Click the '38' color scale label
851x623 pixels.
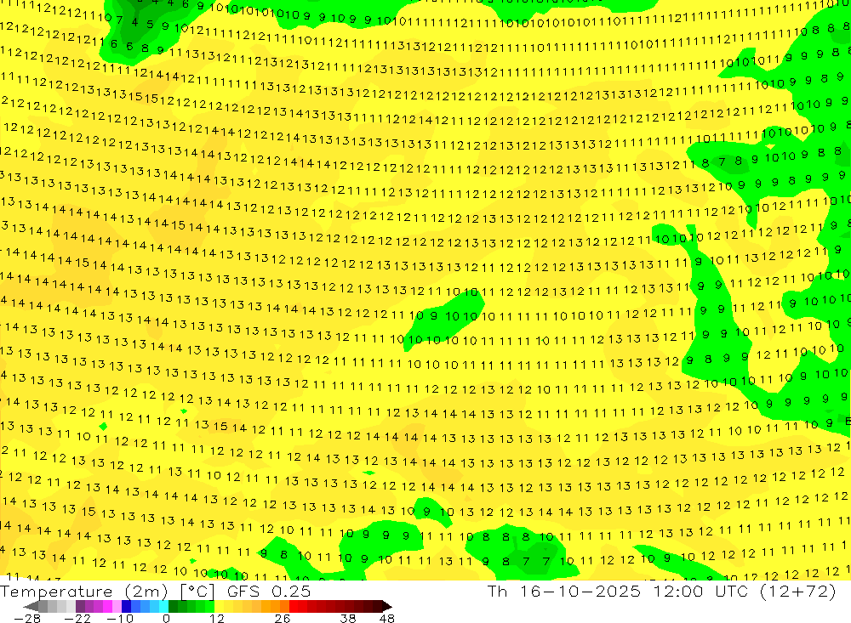click(x=348, y=618)
